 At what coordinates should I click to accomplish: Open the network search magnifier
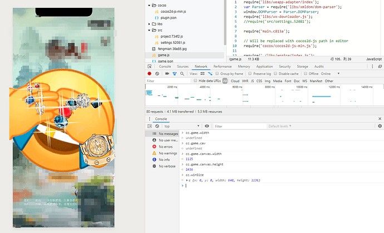tap(182, 73)
